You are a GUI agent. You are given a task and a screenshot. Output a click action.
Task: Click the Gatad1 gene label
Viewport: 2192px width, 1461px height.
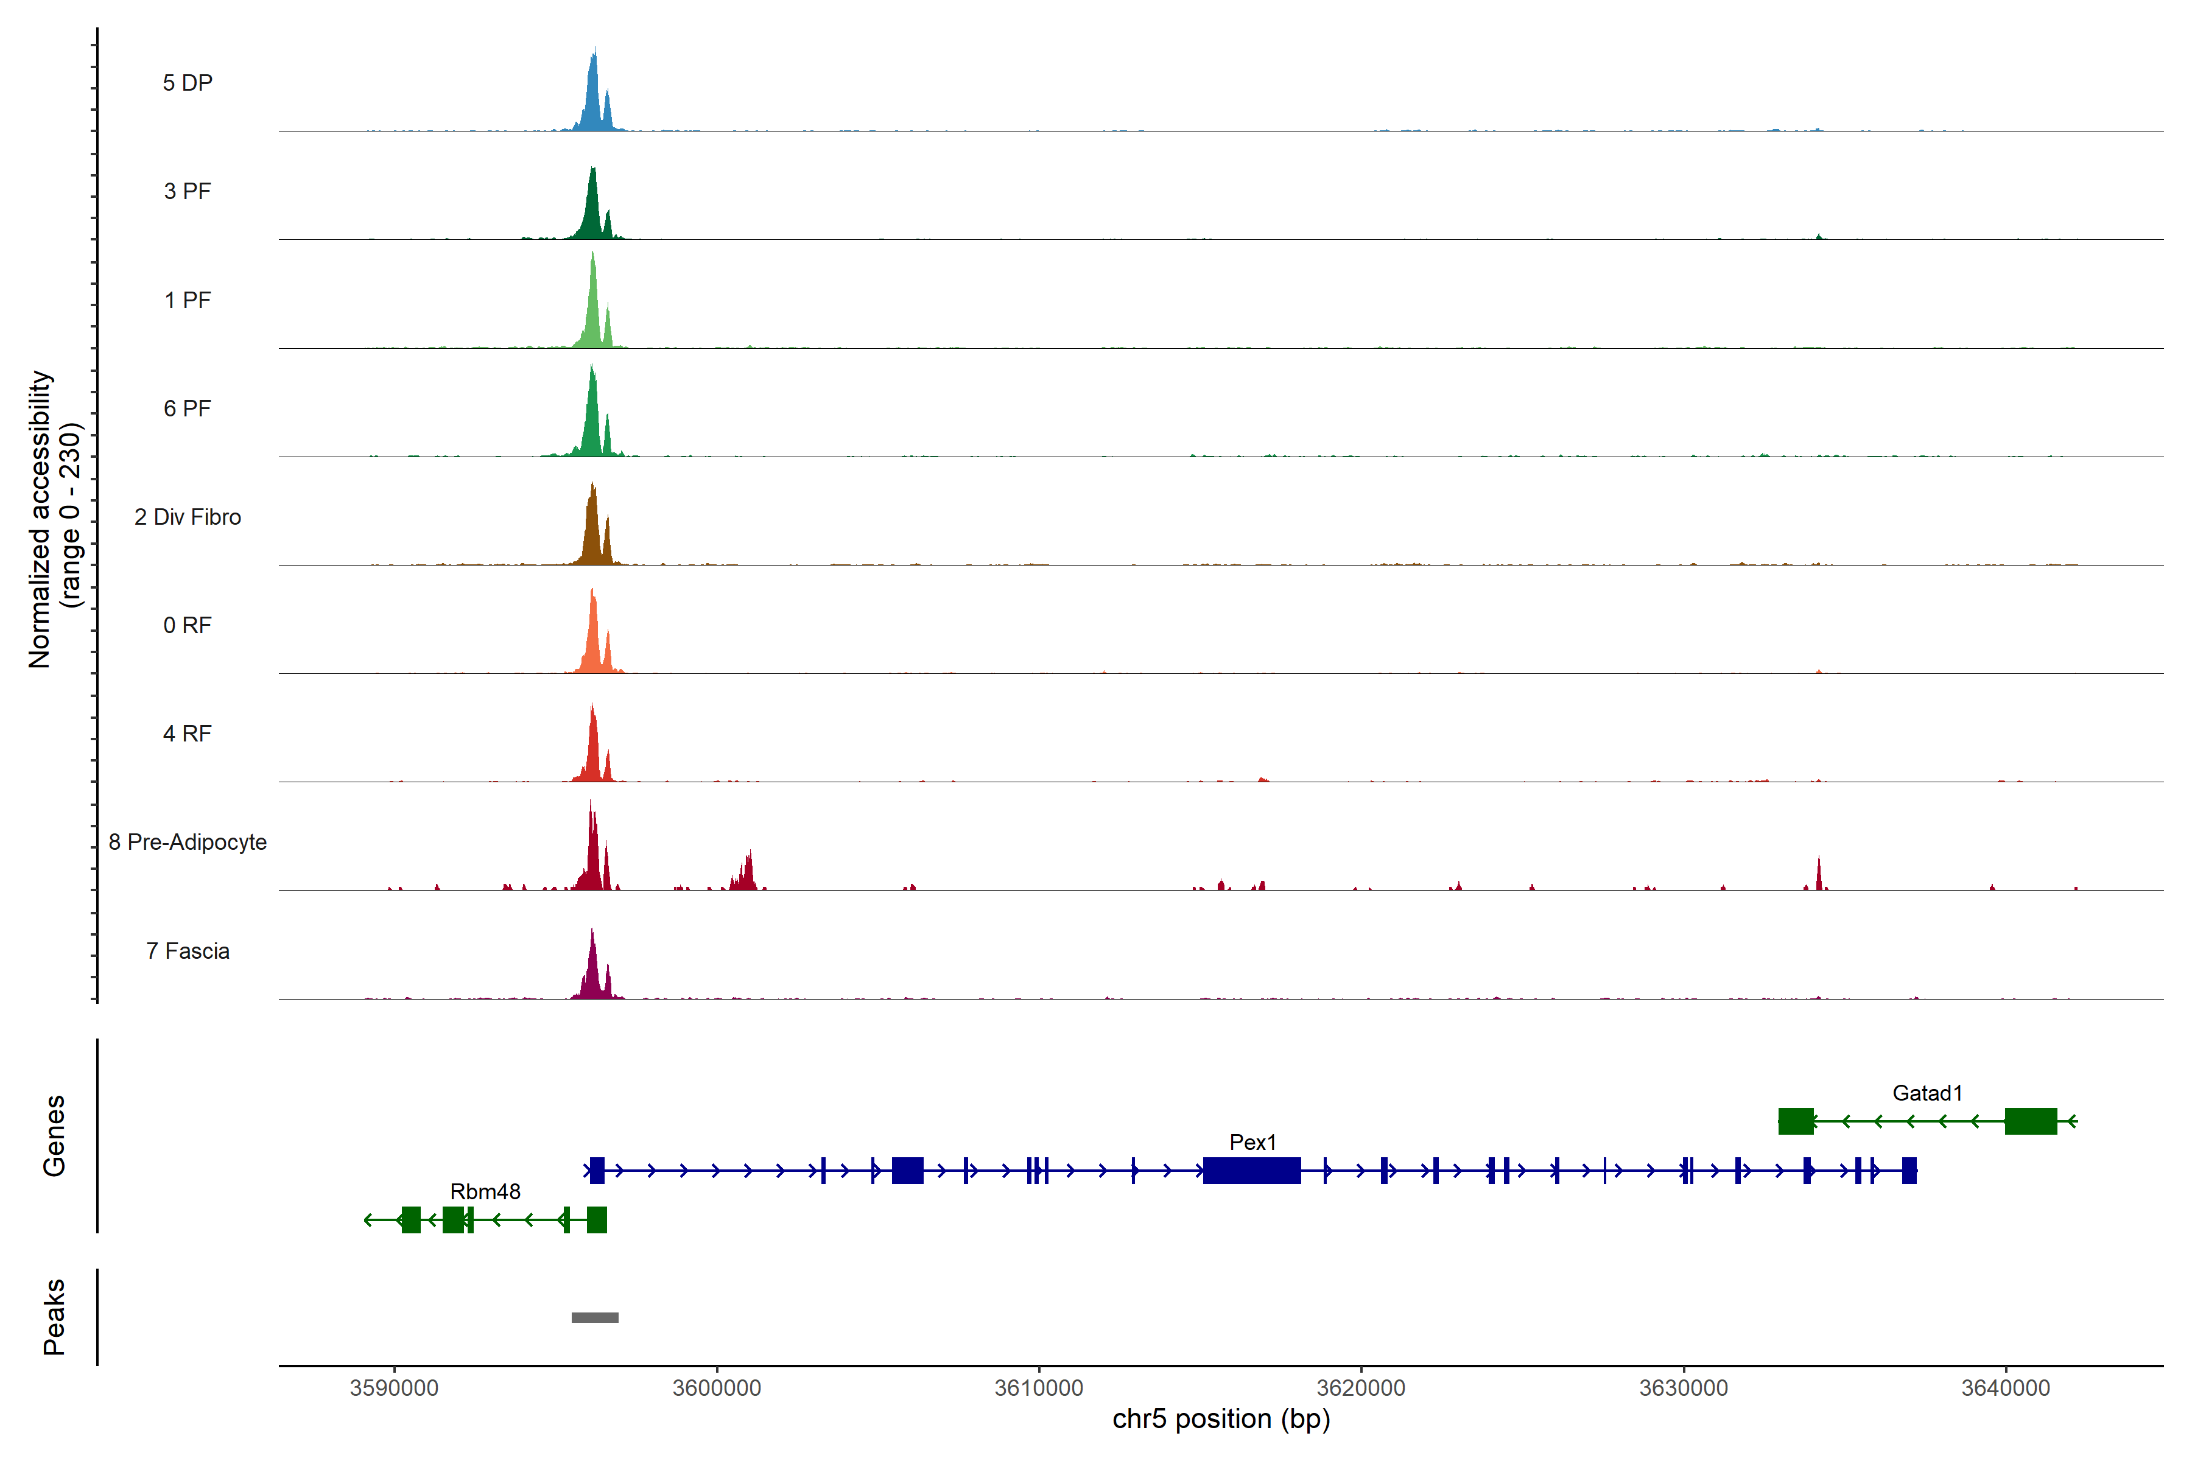click(1927, 1093)
